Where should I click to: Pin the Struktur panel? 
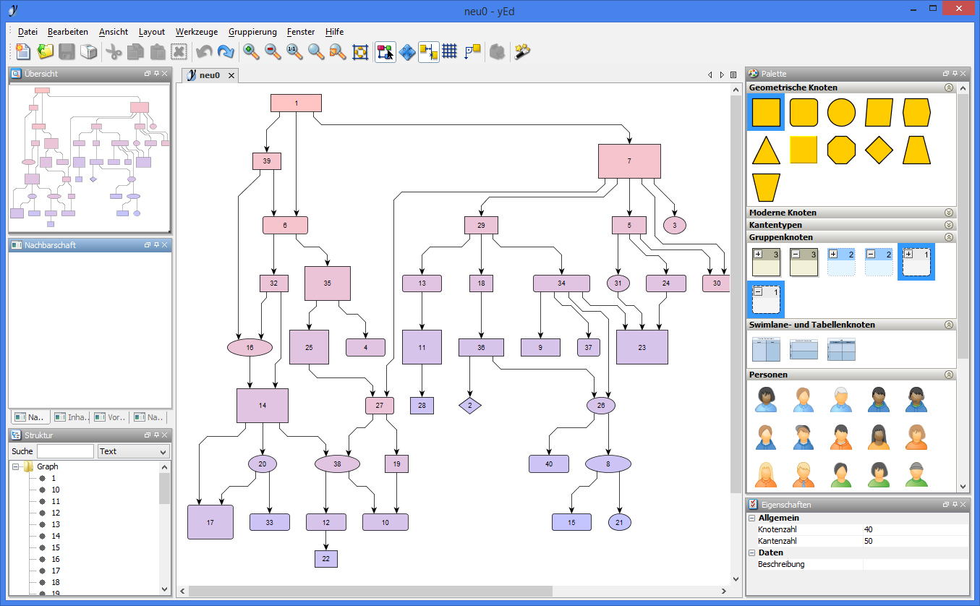pos(155,435)
